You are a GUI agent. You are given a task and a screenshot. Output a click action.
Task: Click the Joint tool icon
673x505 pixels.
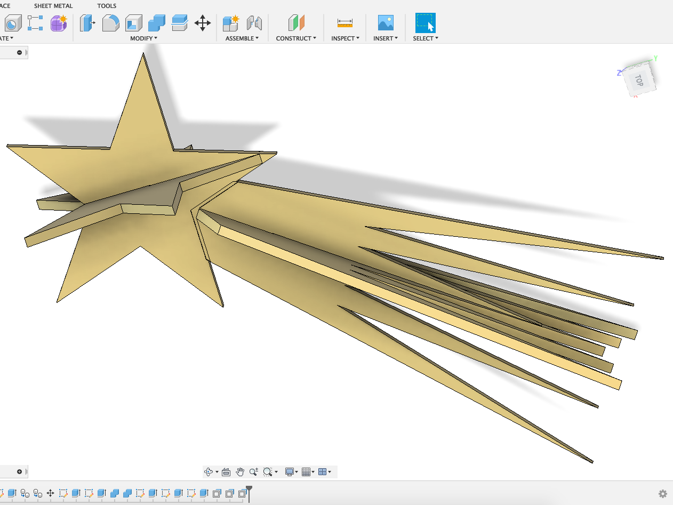[x=254, y=23]
